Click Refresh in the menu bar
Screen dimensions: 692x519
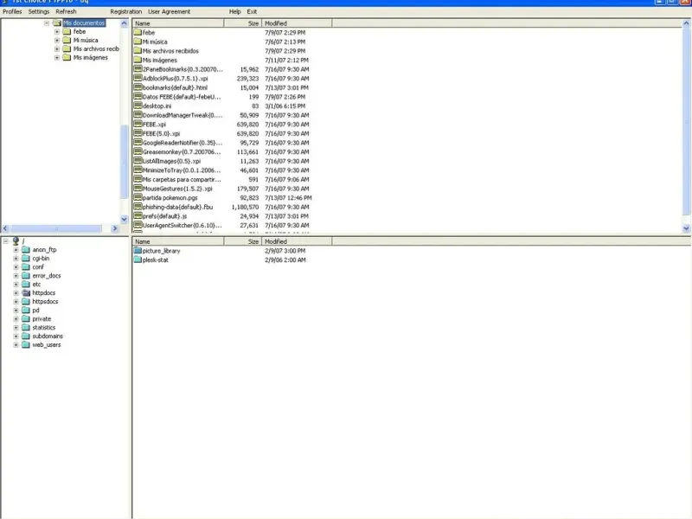pyautogui.click(x=67, y=11)
